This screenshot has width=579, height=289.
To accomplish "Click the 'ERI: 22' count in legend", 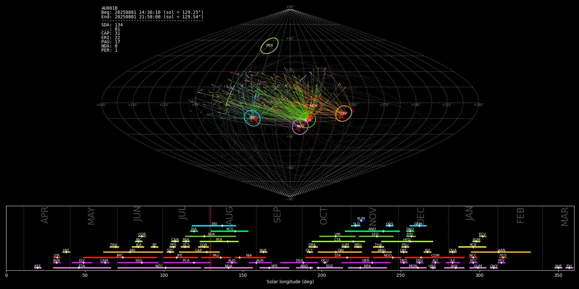I will pyautogui.click(x=111, y=38).
